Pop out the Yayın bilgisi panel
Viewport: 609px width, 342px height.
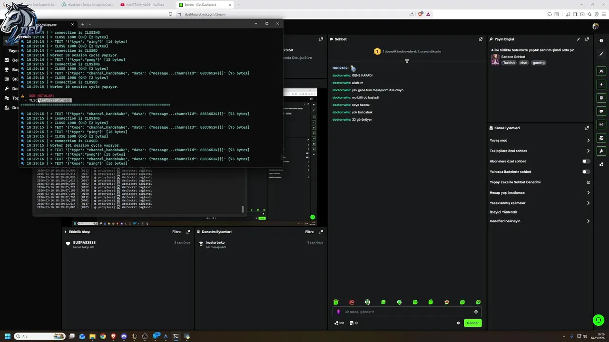pos(587,39)
